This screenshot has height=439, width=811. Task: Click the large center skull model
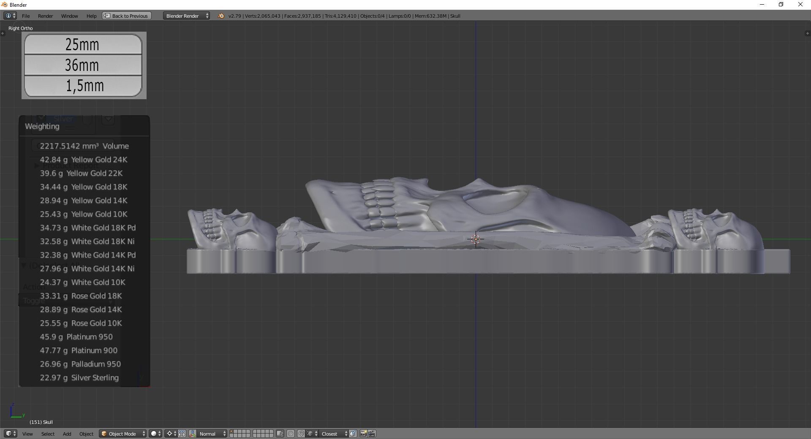coord(469,207)
